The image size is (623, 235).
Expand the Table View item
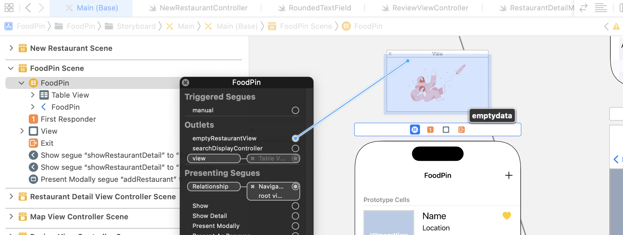[32, 95]
